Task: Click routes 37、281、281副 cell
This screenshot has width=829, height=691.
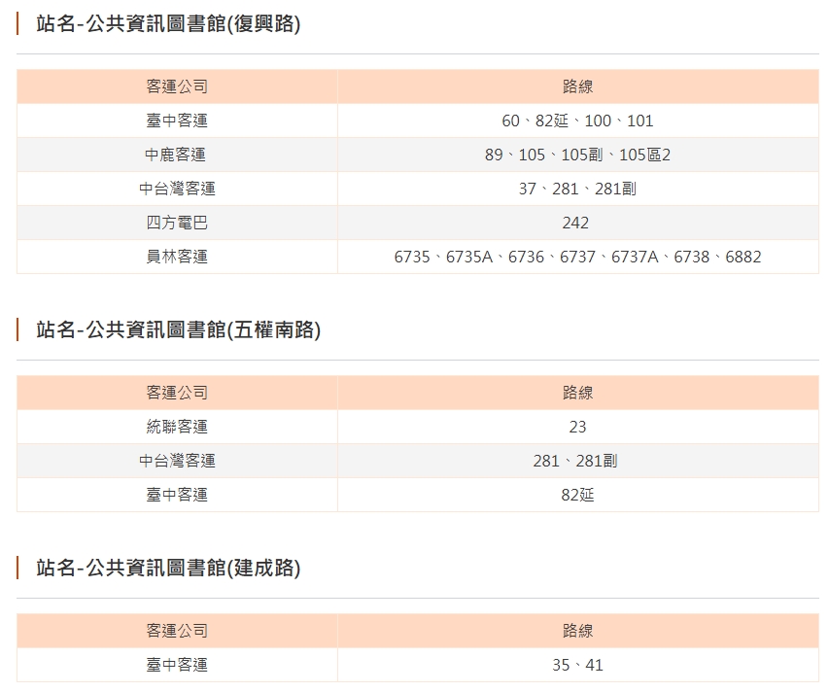Action: point(577,189)
